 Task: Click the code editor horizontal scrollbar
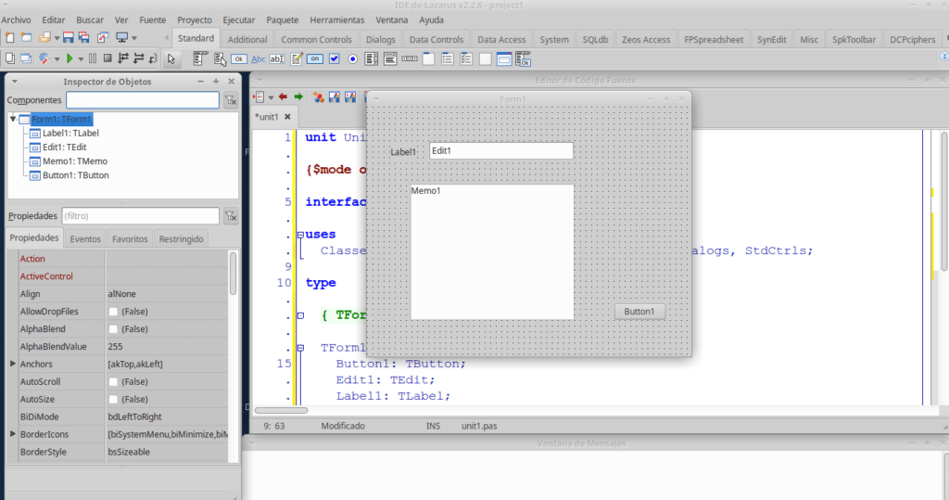281,410
